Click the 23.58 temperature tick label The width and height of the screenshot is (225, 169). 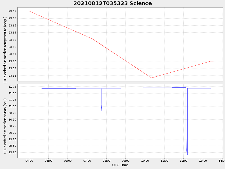point(12,75)
